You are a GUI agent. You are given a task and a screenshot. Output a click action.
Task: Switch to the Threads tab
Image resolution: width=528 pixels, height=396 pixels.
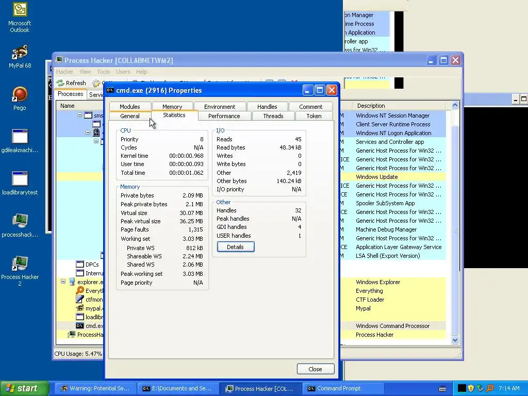[x=273, y=116]
